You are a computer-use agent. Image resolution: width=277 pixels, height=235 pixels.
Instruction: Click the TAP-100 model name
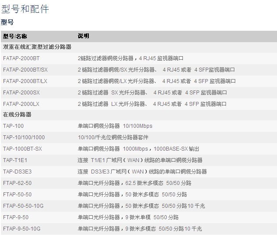click(x=13, y=126)
